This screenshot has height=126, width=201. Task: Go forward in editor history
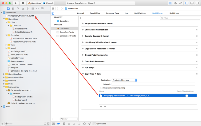[62, 9]
